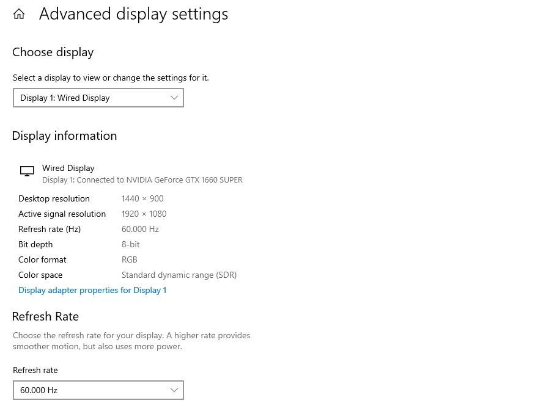Click the Active signal resolution label
This screenshot has height=406, width=549.
tap(62, 214)
